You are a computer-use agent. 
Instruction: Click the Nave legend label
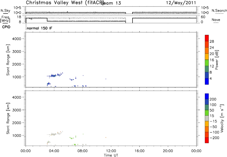pos(216,20)
